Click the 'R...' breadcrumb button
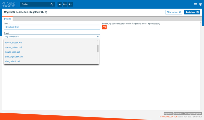The width and height of the screenshot is (204, 120). point(70,4)
